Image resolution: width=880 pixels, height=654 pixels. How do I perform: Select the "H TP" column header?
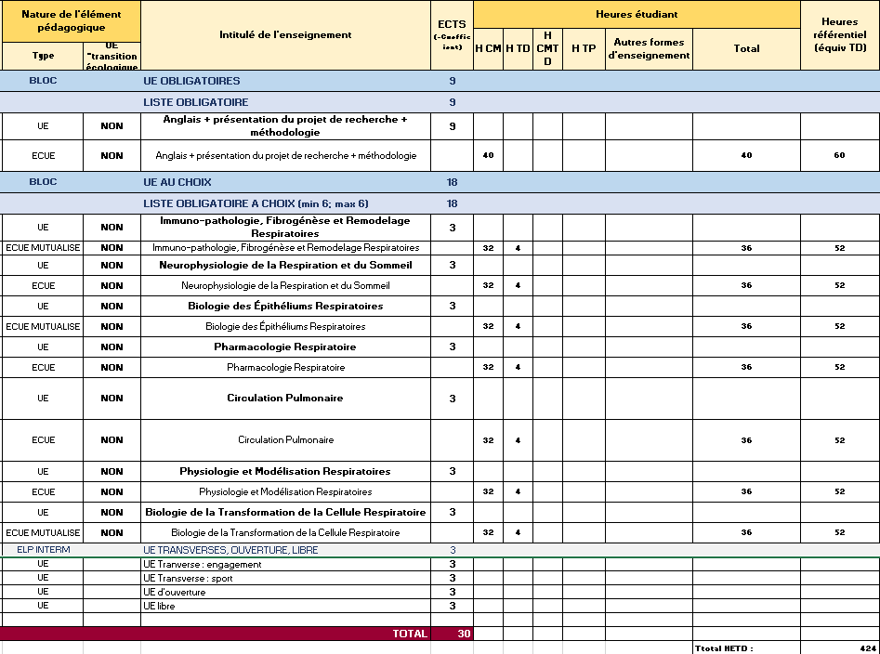tap(584, 48)
